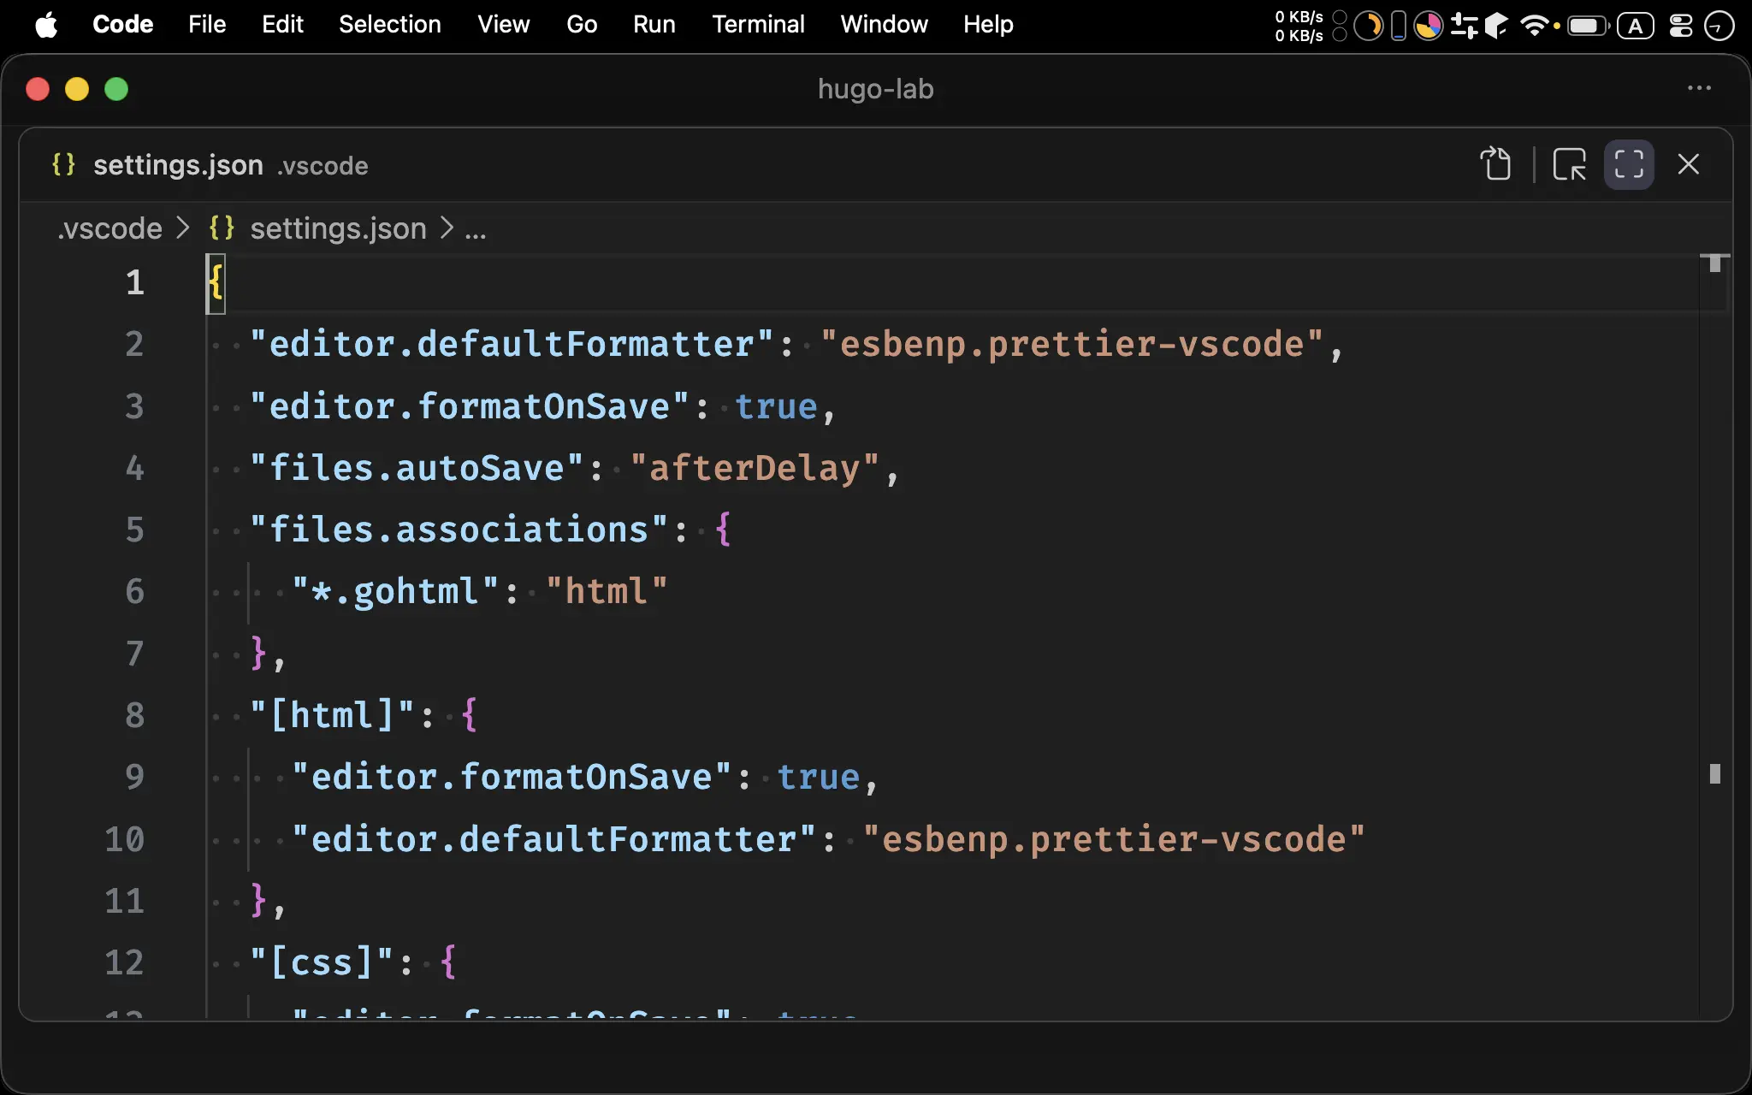This screenshot has height=1095, width=1752.
Task: Open the View menu
Action: (503, 24)
